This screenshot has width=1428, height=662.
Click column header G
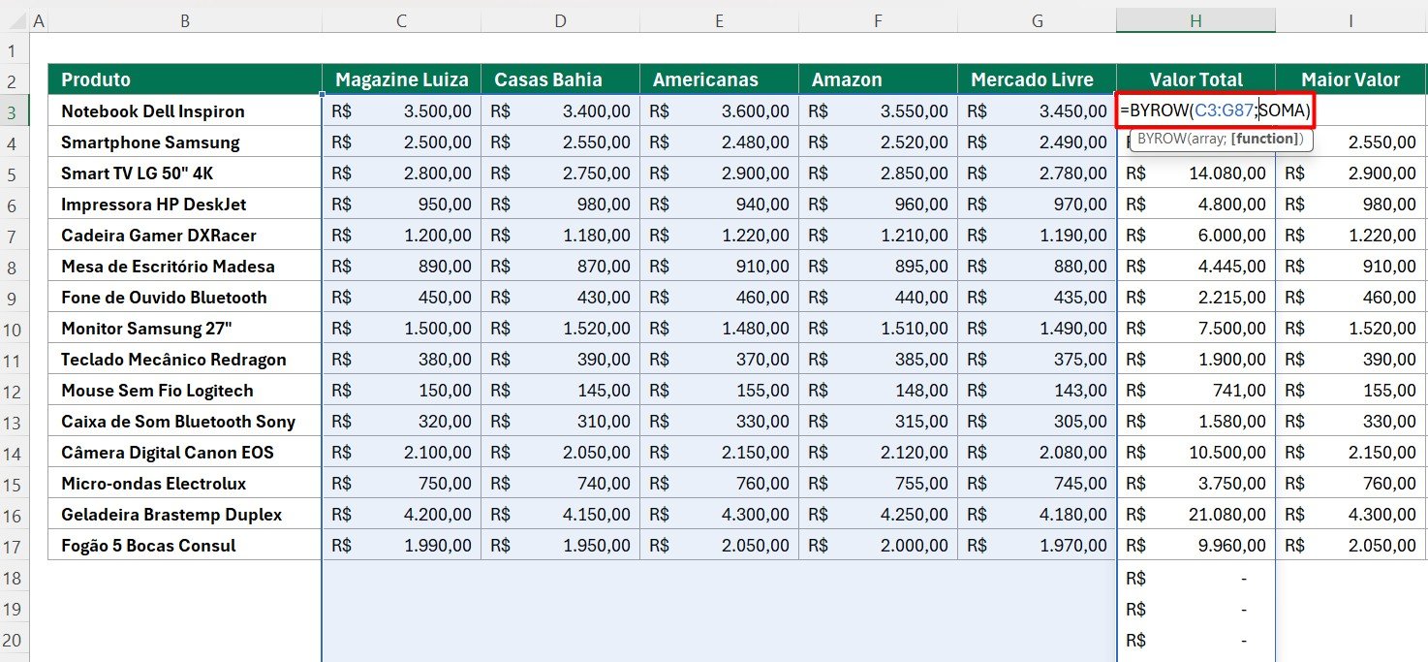click(x=1037, y=20)
